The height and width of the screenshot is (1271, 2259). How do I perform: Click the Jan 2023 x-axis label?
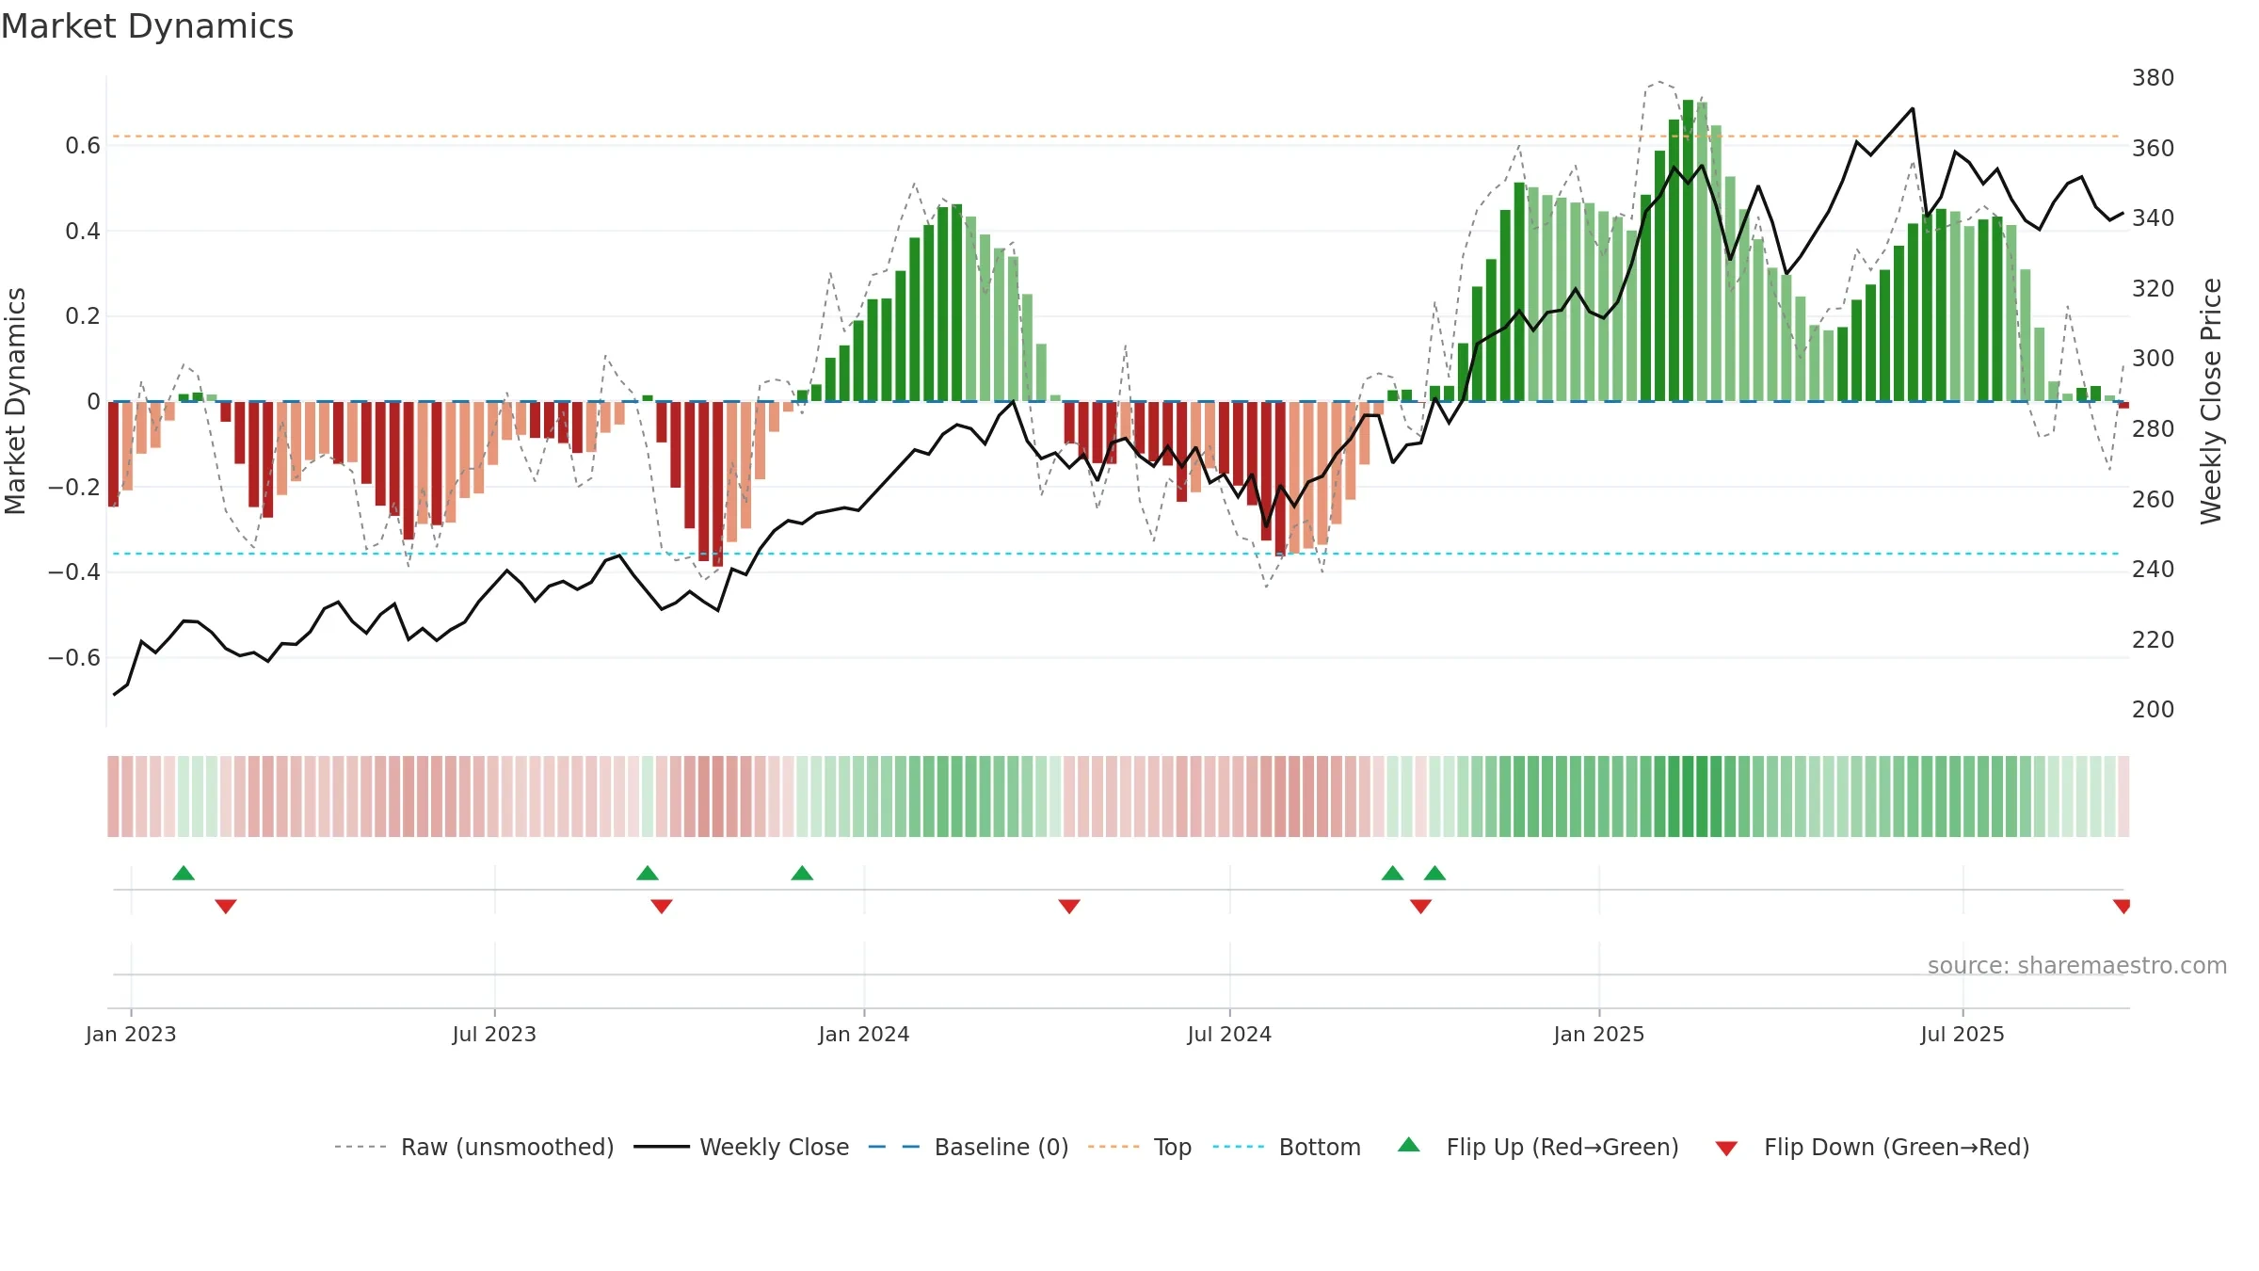131,1034
